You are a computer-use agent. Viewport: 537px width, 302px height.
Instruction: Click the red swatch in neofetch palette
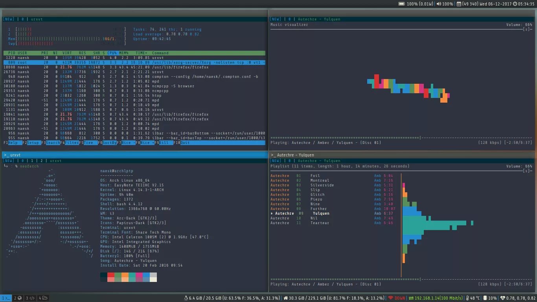pyautogui.click(x=111, y=275)
